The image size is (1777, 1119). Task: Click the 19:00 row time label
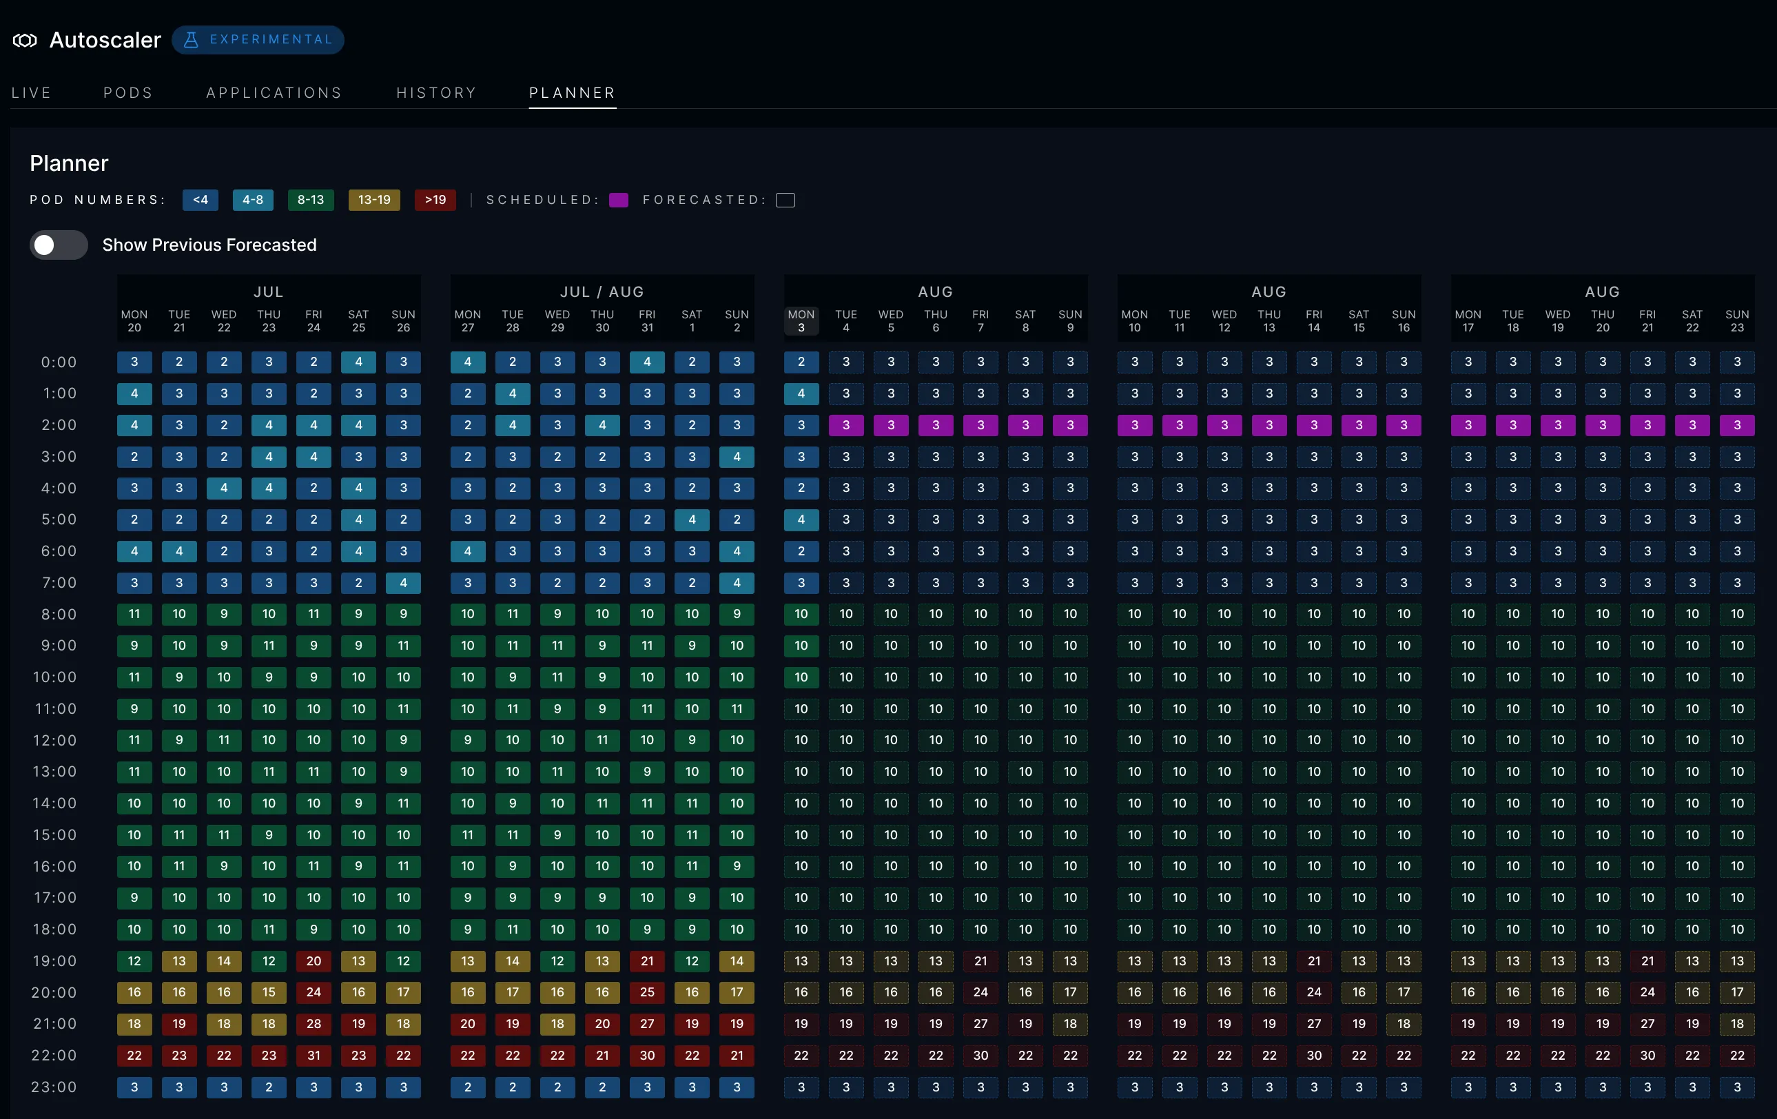coord(54,961)
